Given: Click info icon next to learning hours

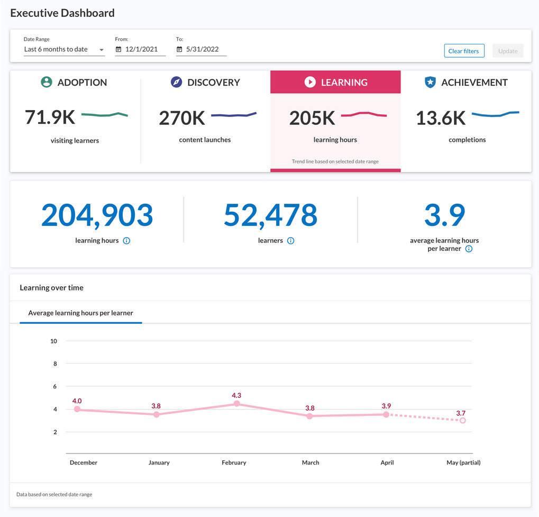Looking at the screenshot, I should [126, 241].
